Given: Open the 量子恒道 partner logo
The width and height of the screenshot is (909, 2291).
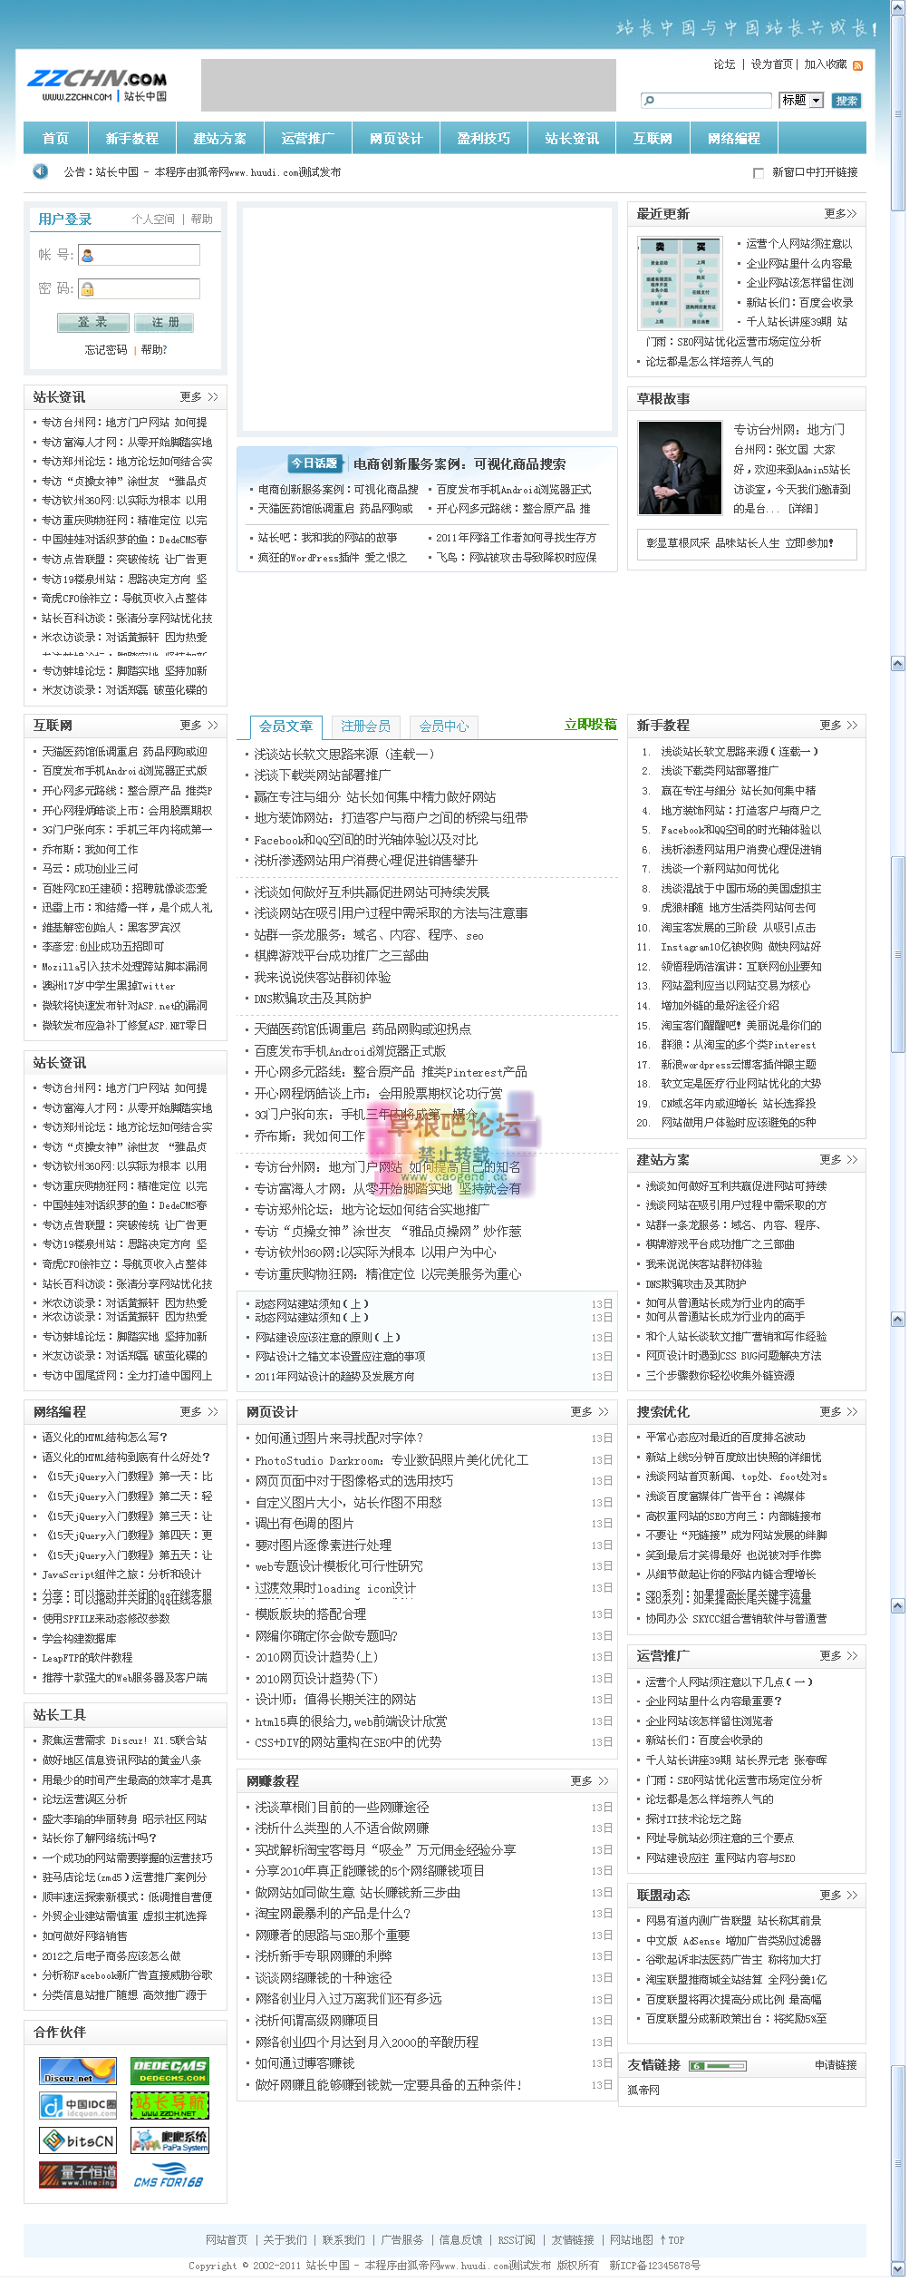Looking at the screenshot, I should click(x=78, y=2175).
